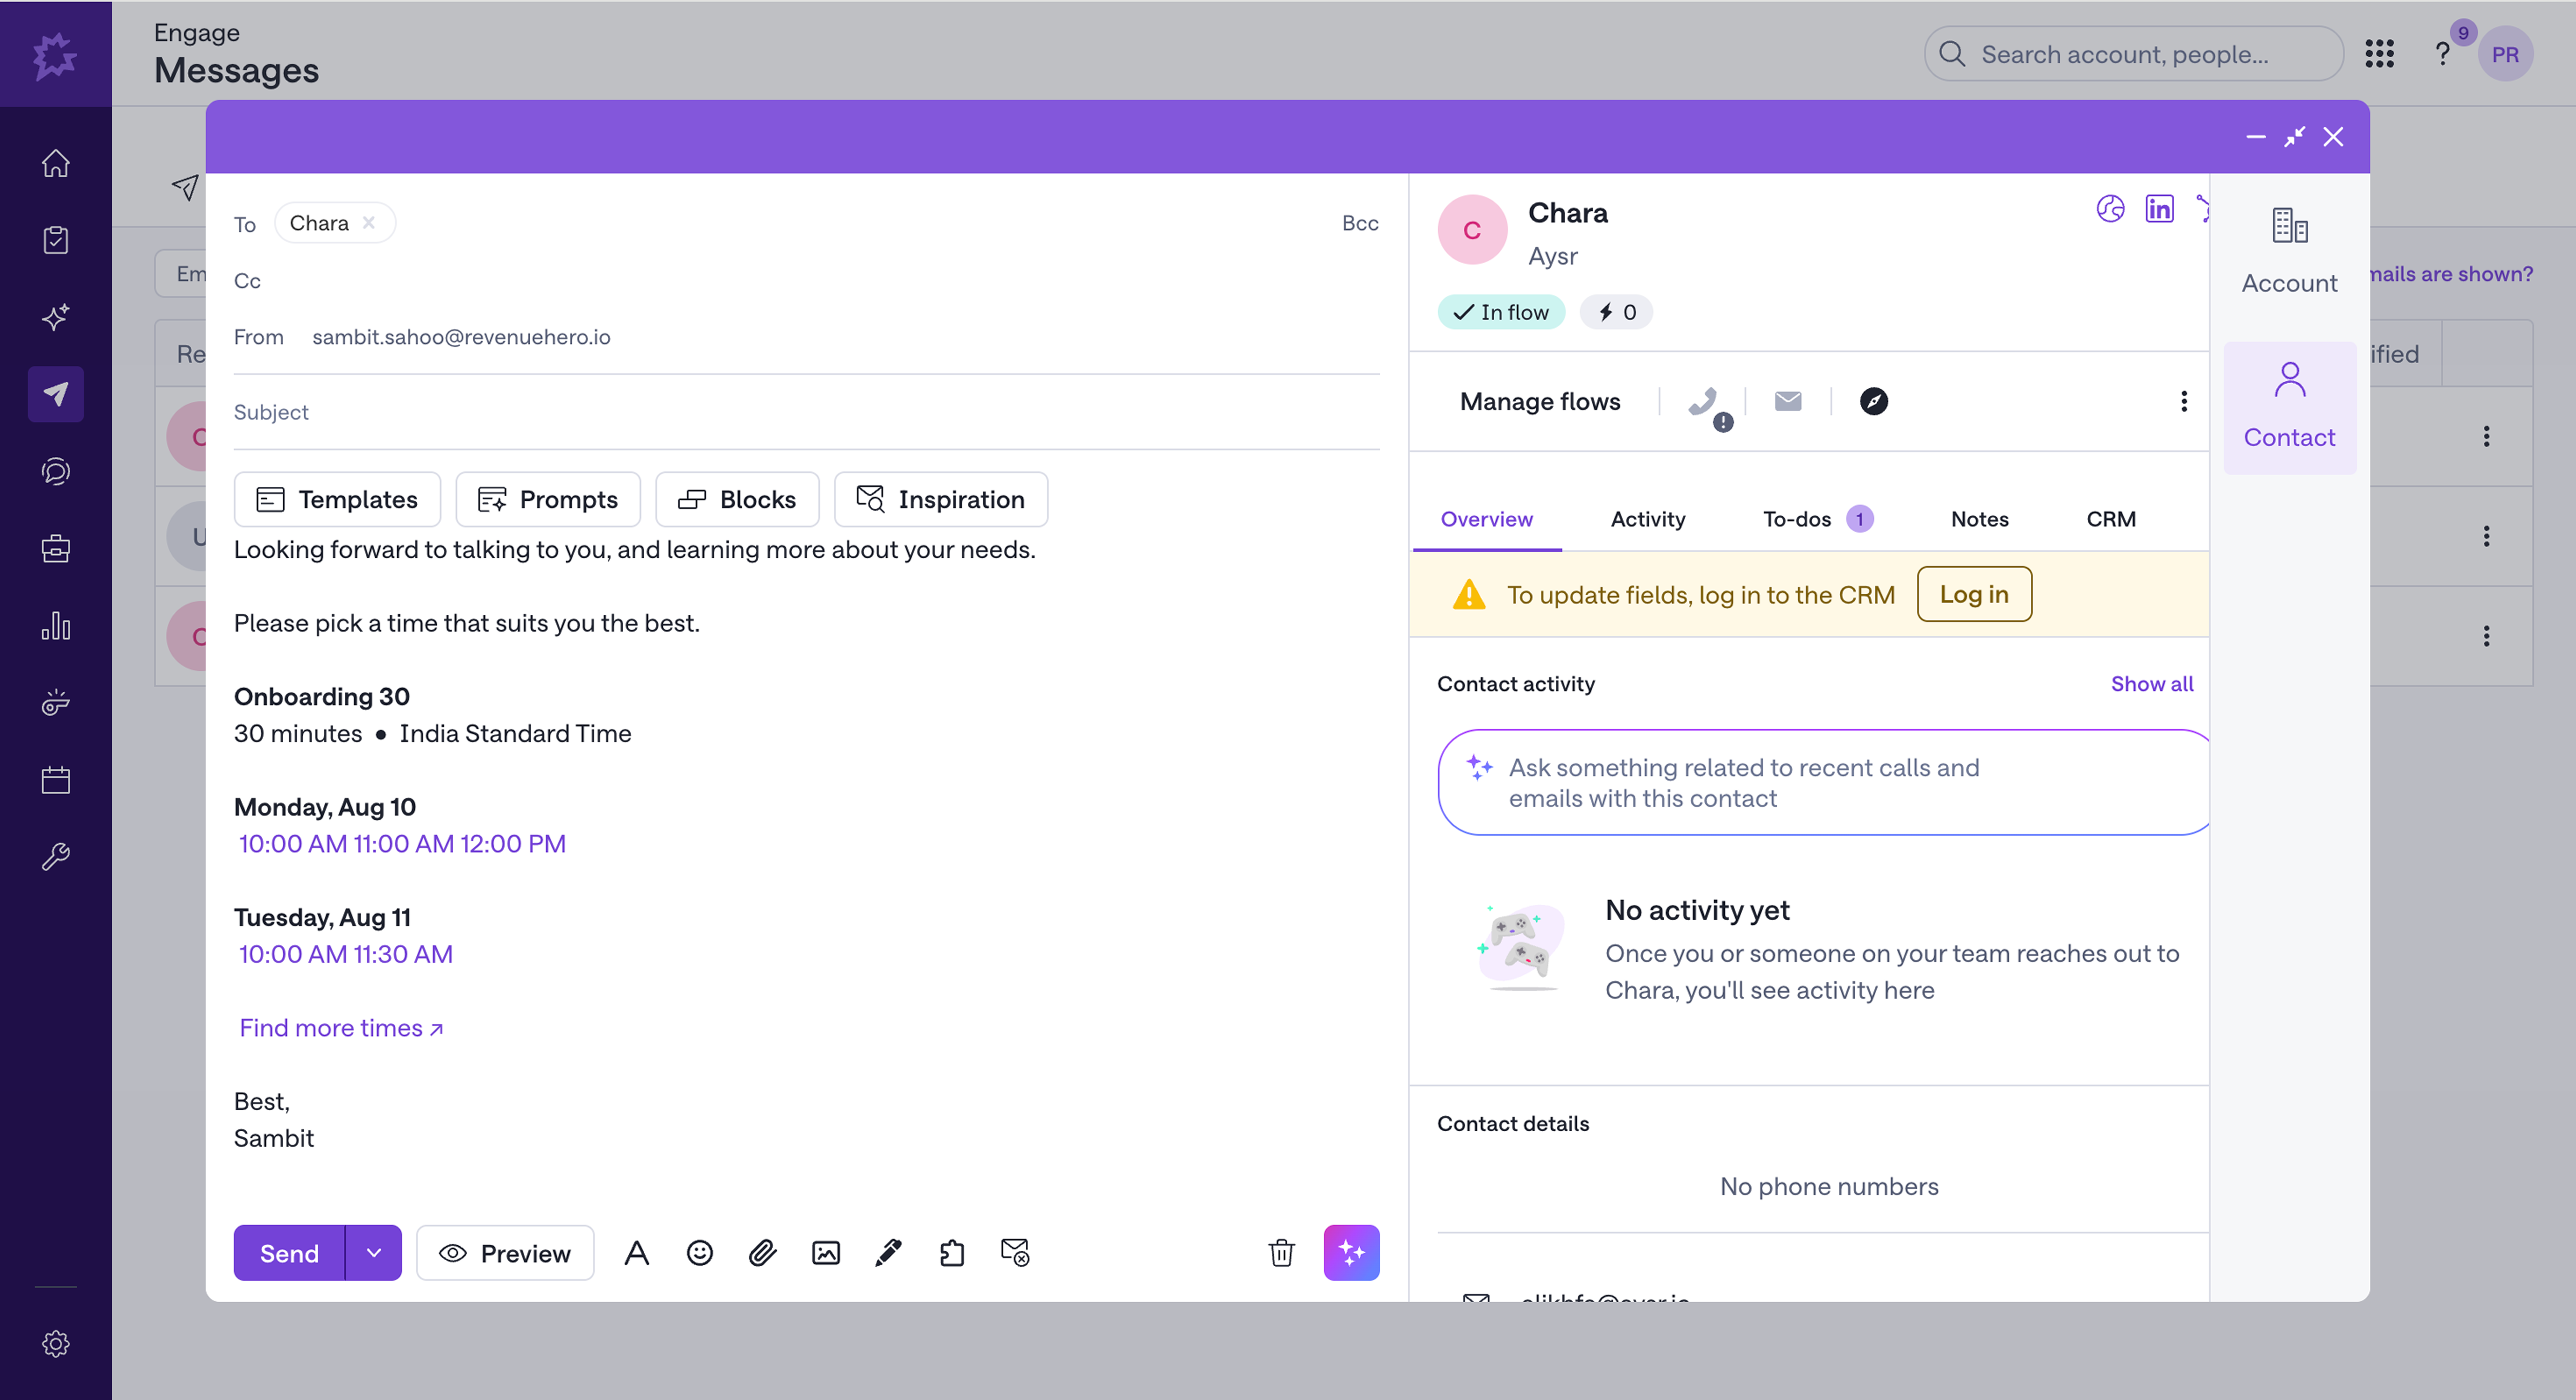
Task: Open the wrench tools sidebar icon
Action: pyautogui.click(x=56, y=857)
